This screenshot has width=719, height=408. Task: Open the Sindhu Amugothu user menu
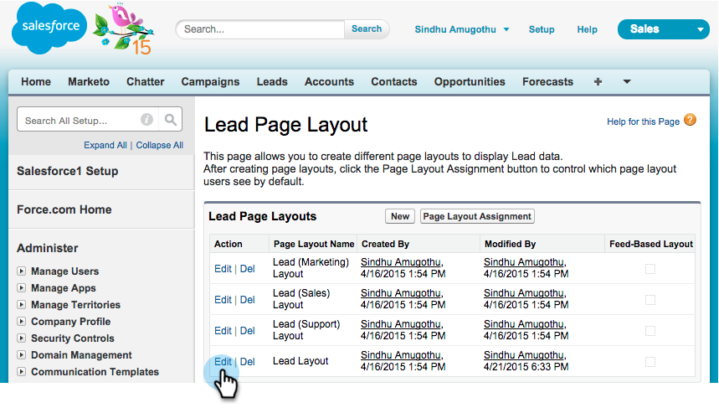462,29
